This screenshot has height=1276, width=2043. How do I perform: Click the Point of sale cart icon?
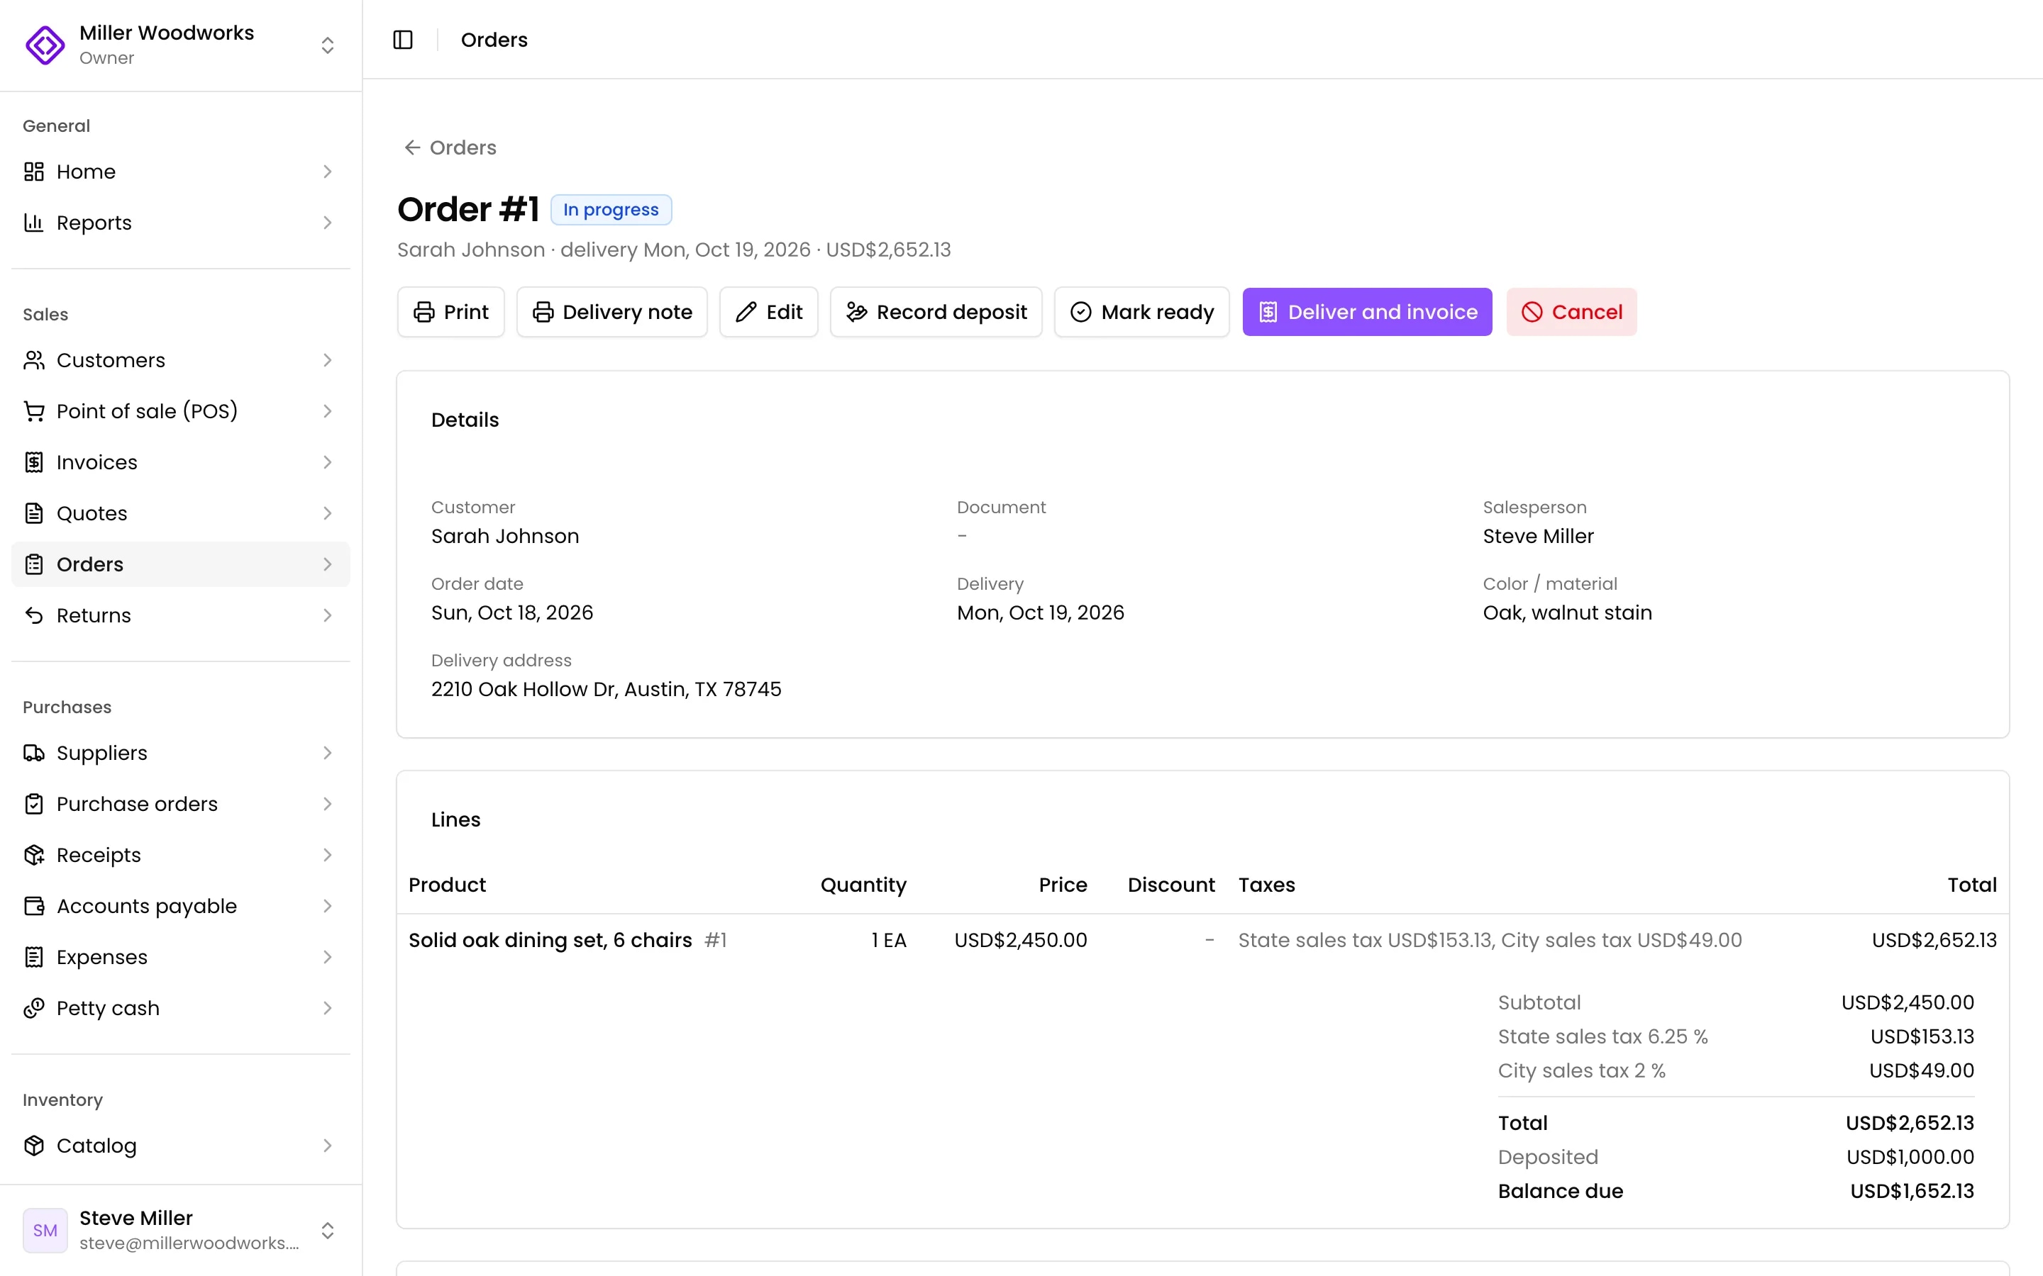34,411
